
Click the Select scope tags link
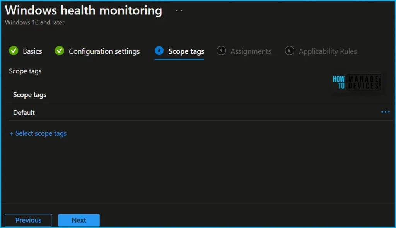[38, 133]
